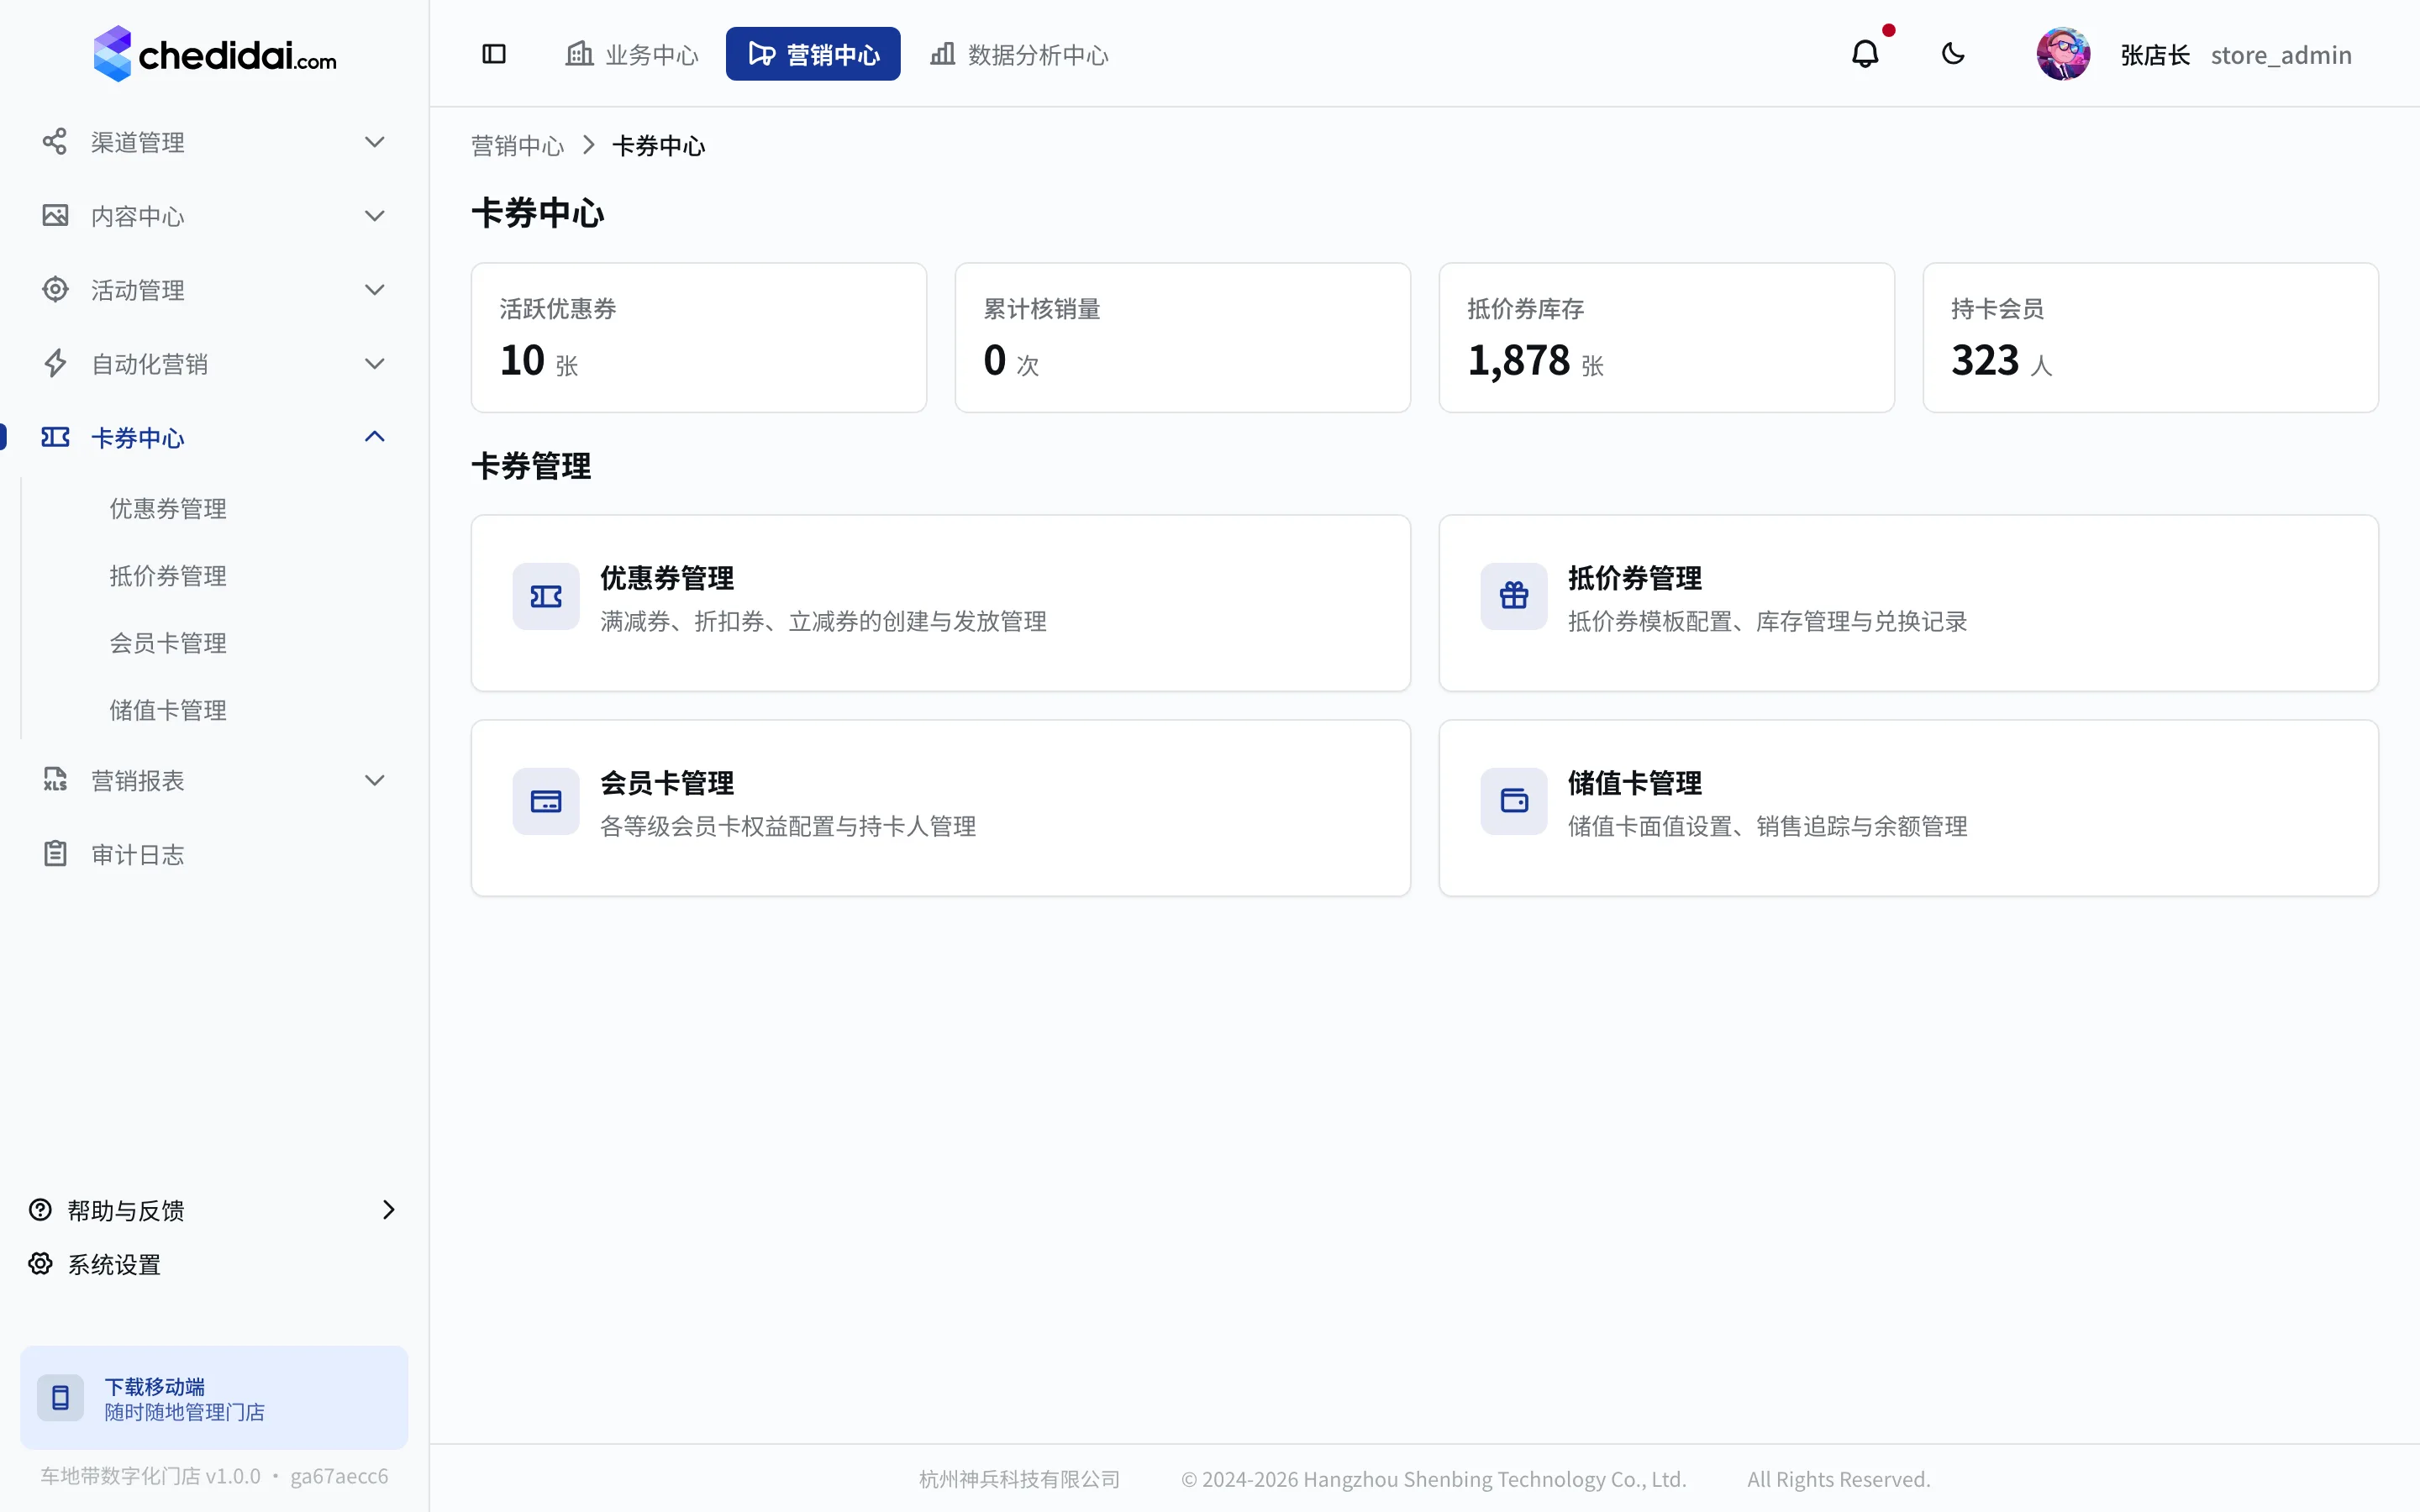This screenshot has height=1512, width=2420.
Task: Collapse the sidebar with the panel icon
Action: 494,54
